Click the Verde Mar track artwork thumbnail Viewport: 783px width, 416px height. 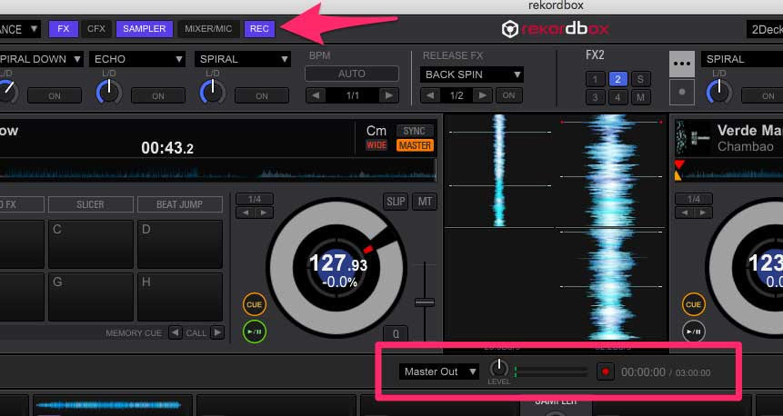point(693,136)
